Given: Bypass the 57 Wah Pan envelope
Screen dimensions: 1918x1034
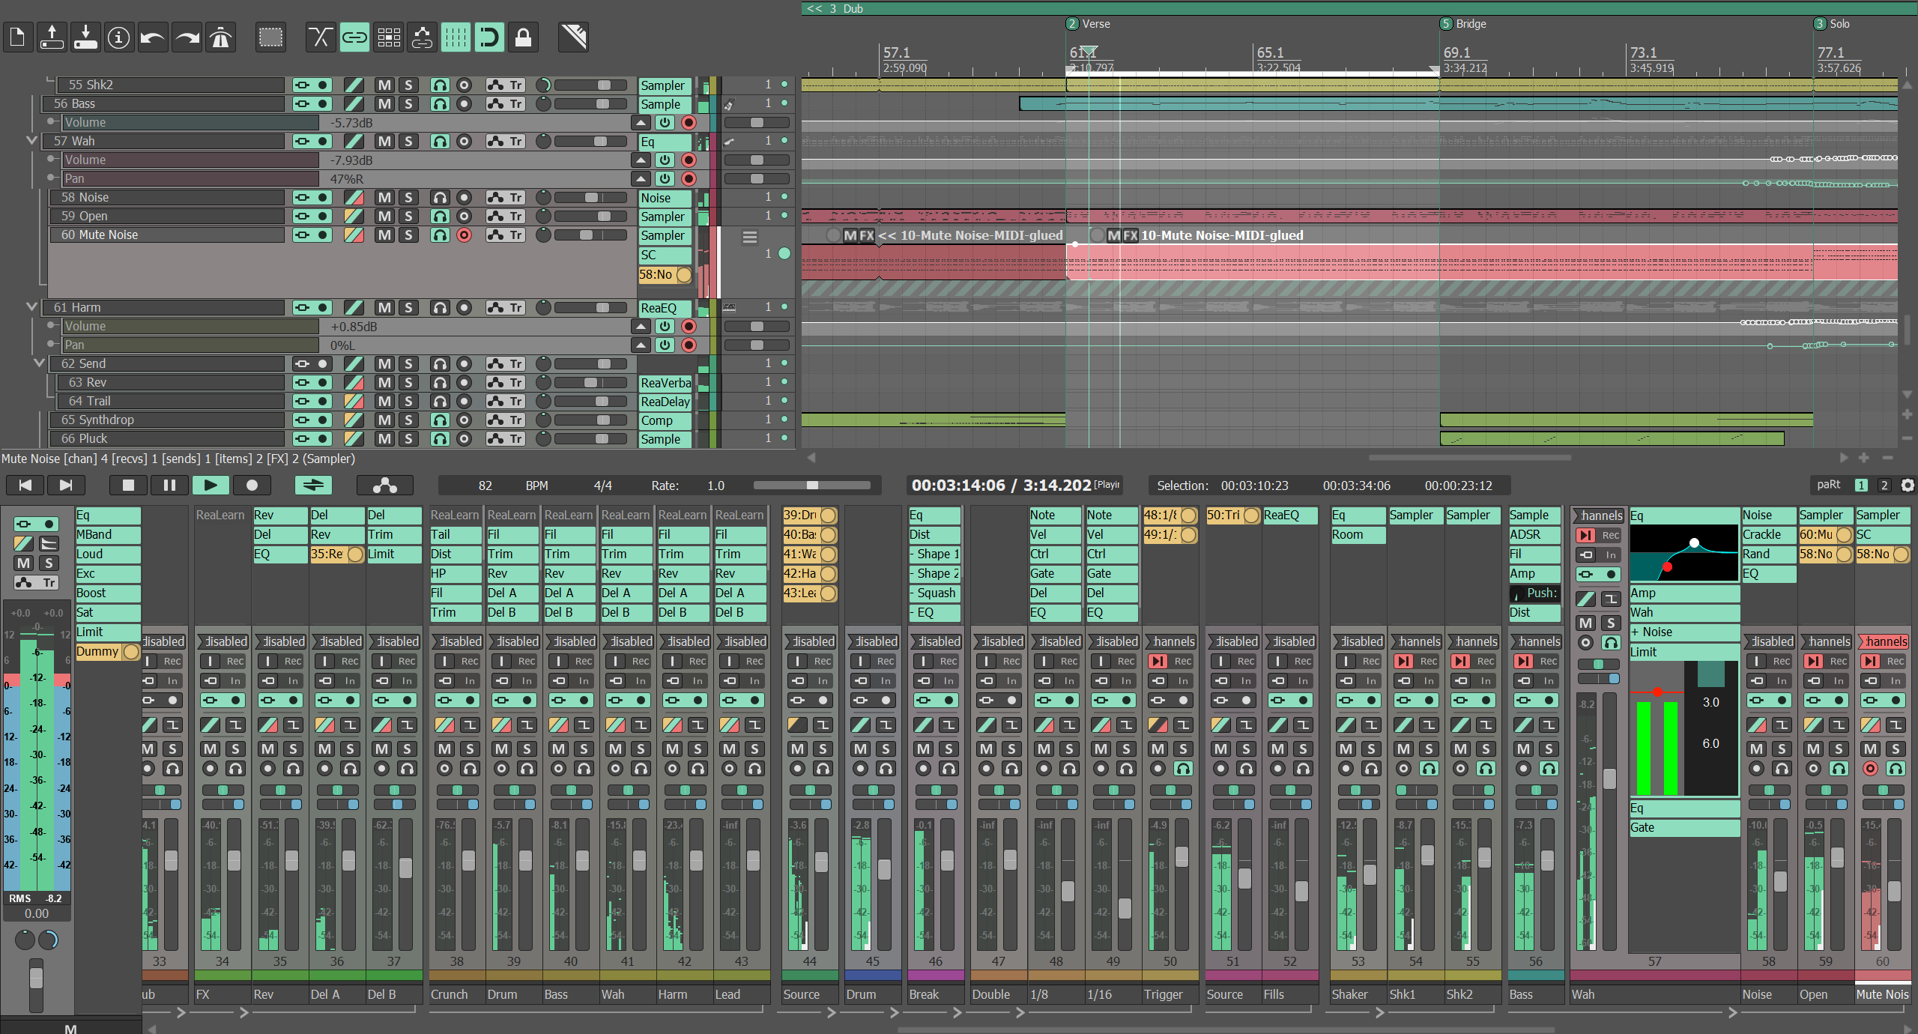Looking at the screenshot, I should (x=665, y=178).
